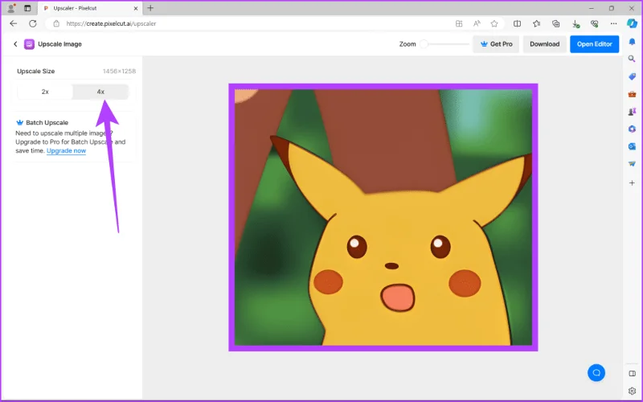Click the Batch Upscale heading
The height and width of the screenshot is (402, 643).
pos(47,123)
